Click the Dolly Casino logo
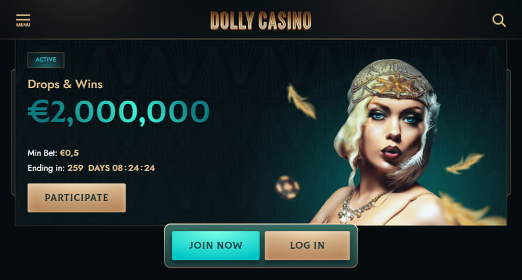 [260, 21]
